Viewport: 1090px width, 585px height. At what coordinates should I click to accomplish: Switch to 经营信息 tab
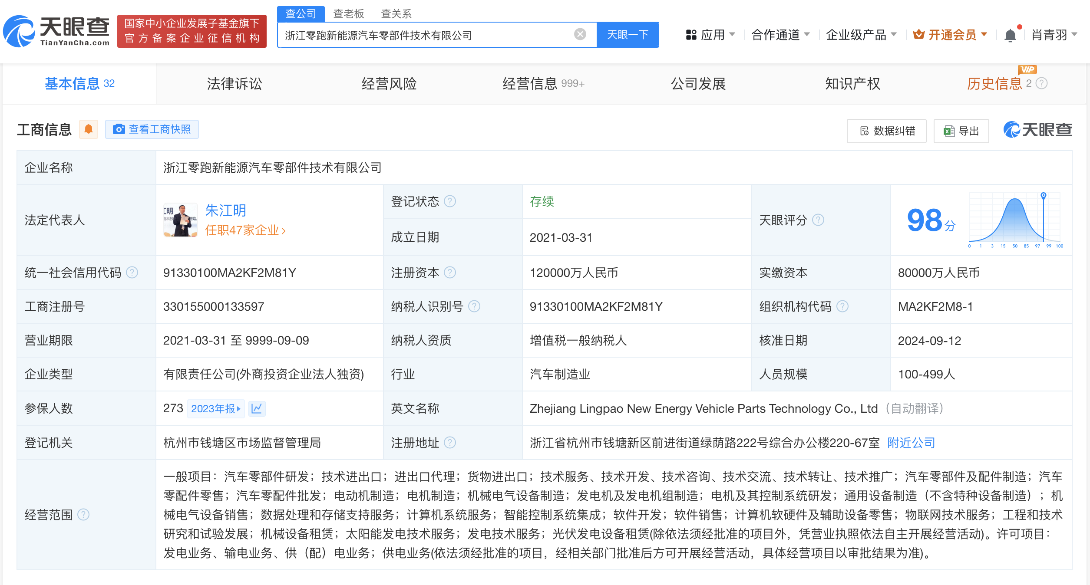click(x=543, y=83)
